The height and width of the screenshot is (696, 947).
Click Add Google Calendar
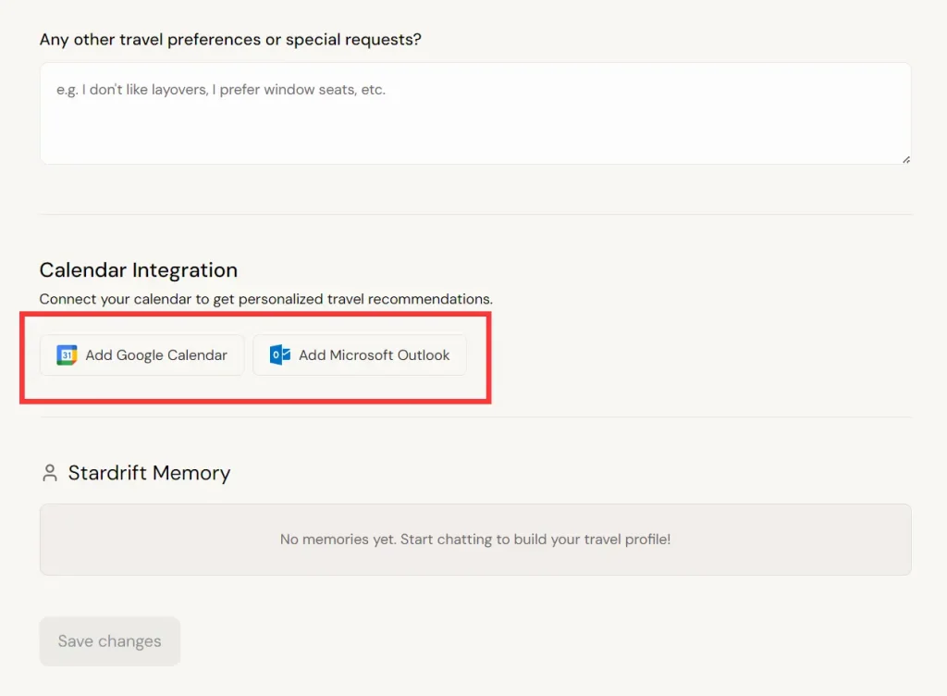141,354
